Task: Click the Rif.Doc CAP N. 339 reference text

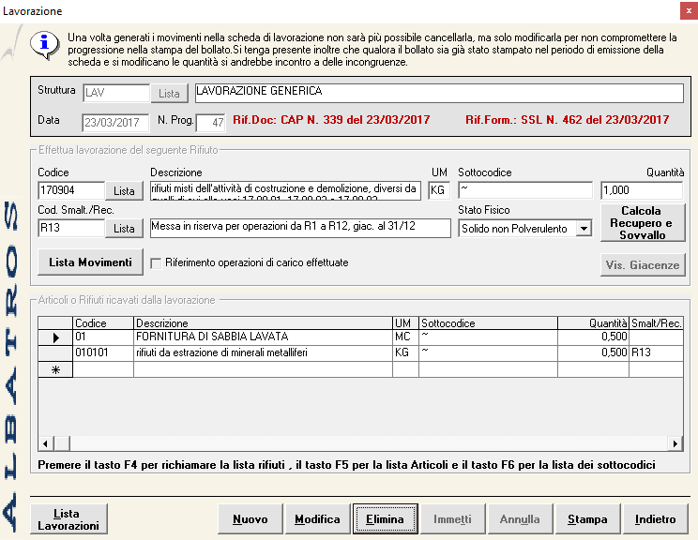Action: 331,120
